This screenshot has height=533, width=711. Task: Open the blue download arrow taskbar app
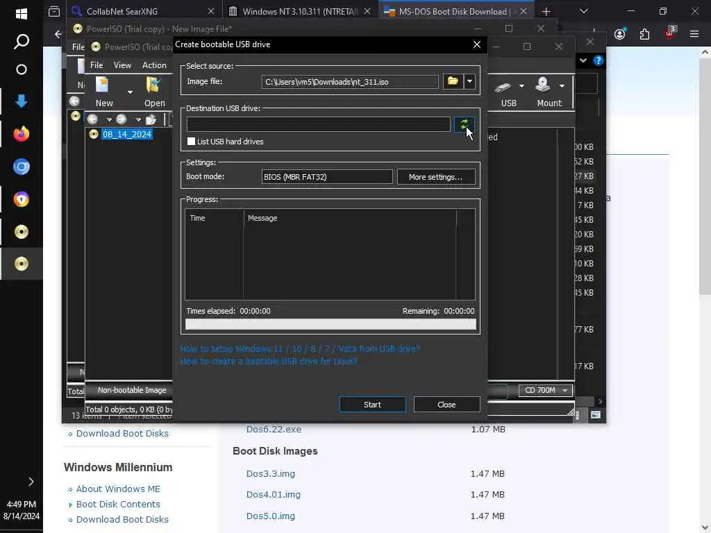22,101
